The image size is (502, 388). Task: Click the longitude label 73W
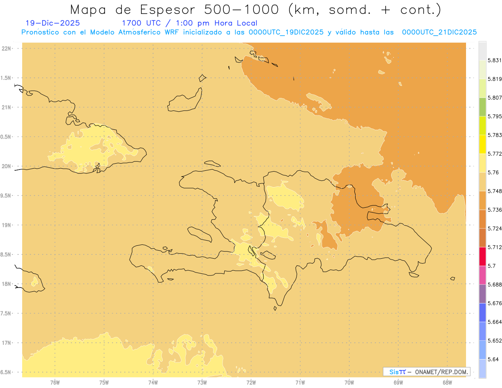pyautogui.click(x=202, y=382)
